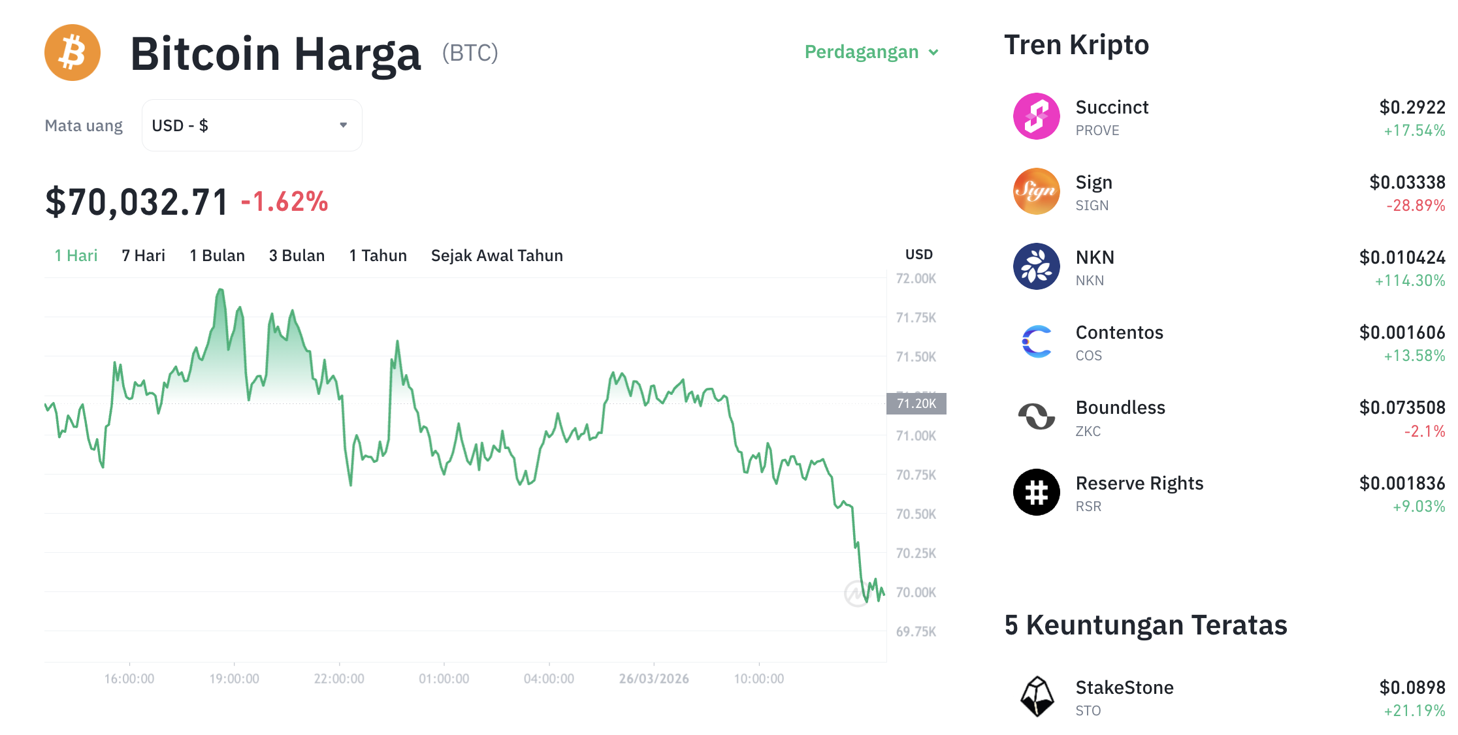Screen dimensions: 1458x735
Task: Switch to the 1 Tahun chart tab
Action: pyautogui.click(x=378, y=255)
